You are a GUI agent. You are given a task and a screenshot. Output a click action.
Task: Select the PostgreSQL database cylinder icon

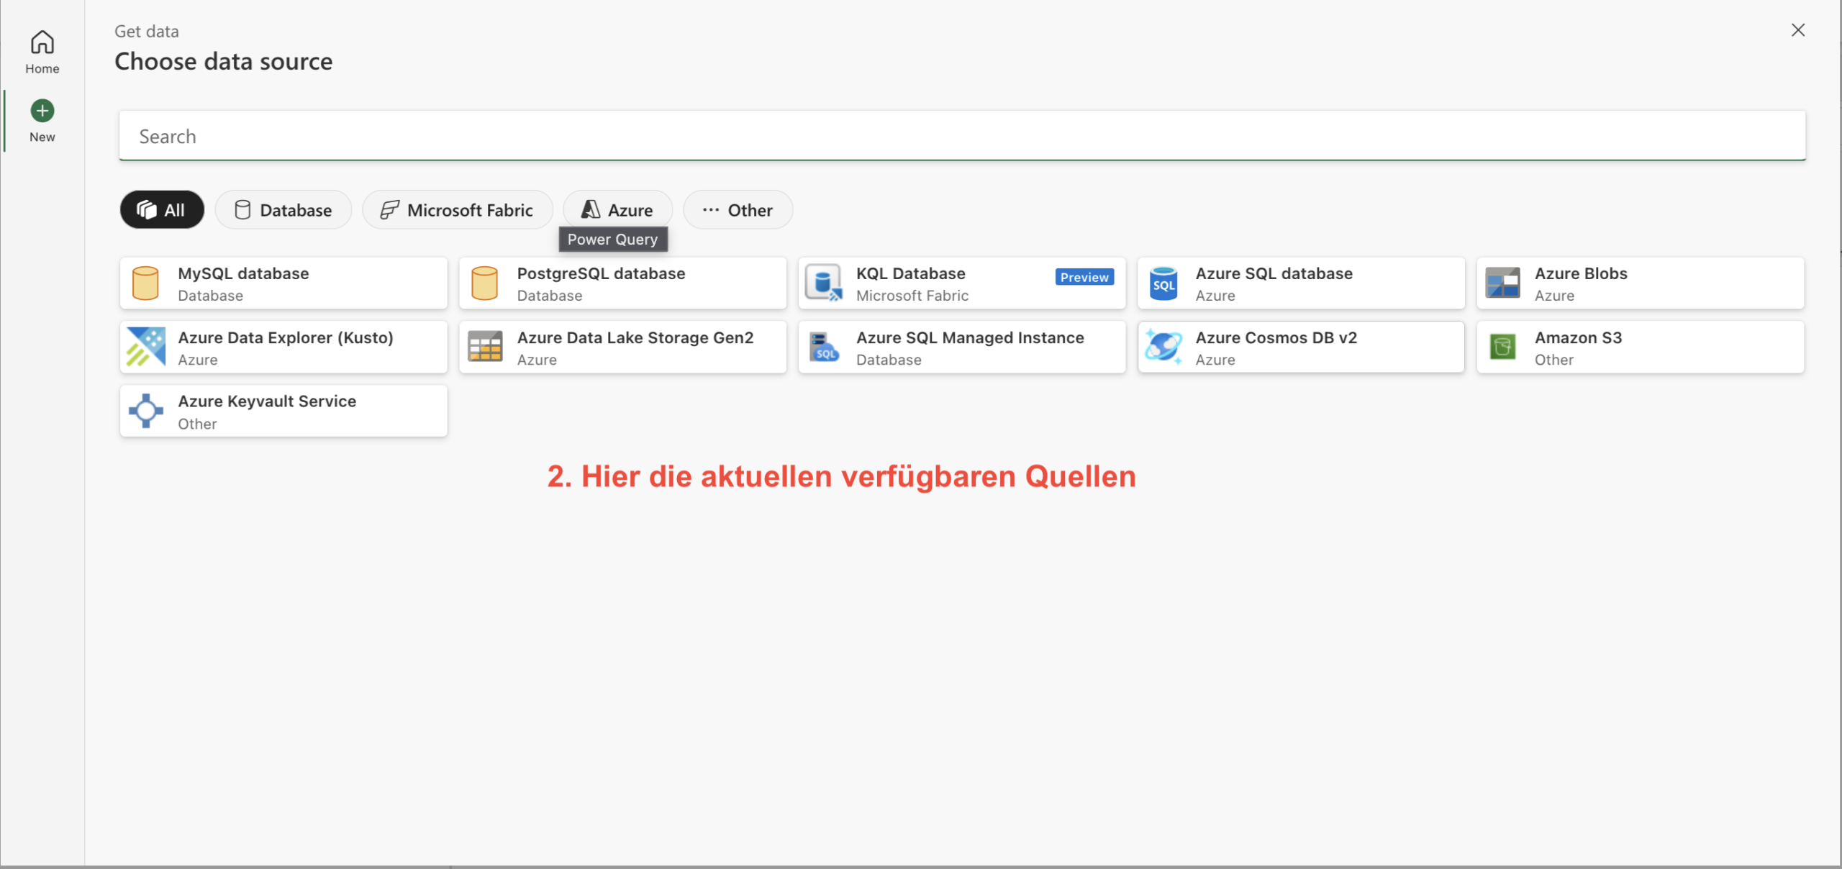coord(484,283)
